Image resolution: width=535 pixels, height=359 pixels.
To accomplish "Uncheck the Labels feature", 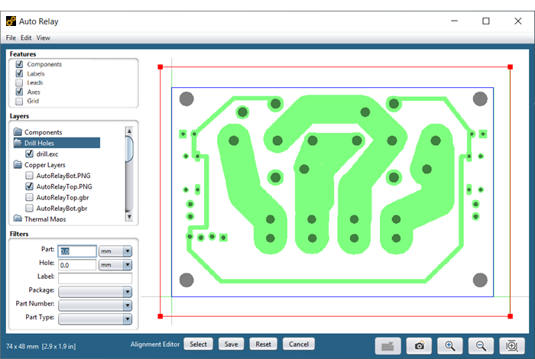I will click(19, 73).
